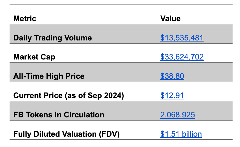Click the Metric column header
Screen dimensions: 240x147
pos(25,19)
